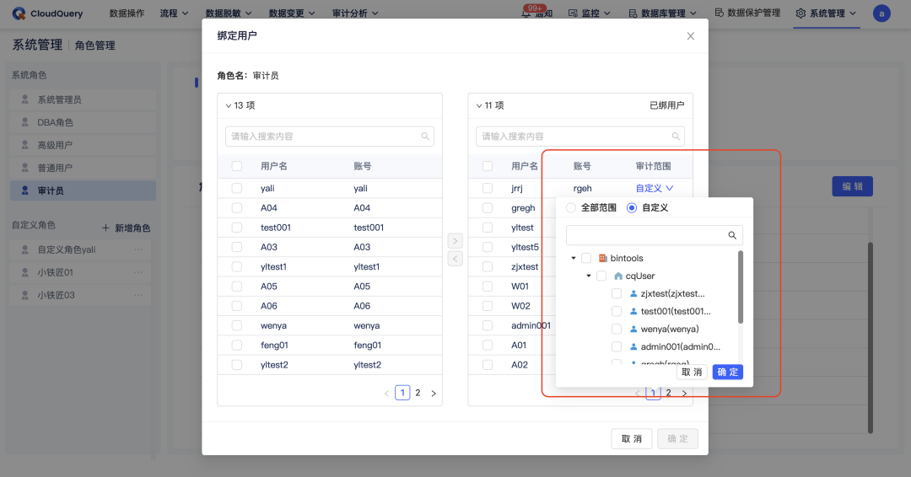Close the 绑定用户 dialog with X

coord(690,36)
